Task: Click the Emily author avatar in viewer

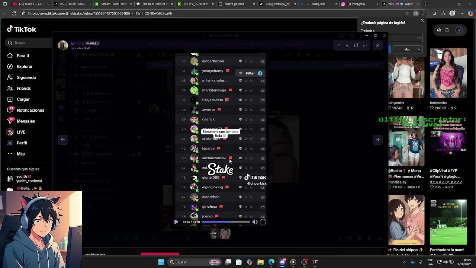Action: tap(63, 45)
